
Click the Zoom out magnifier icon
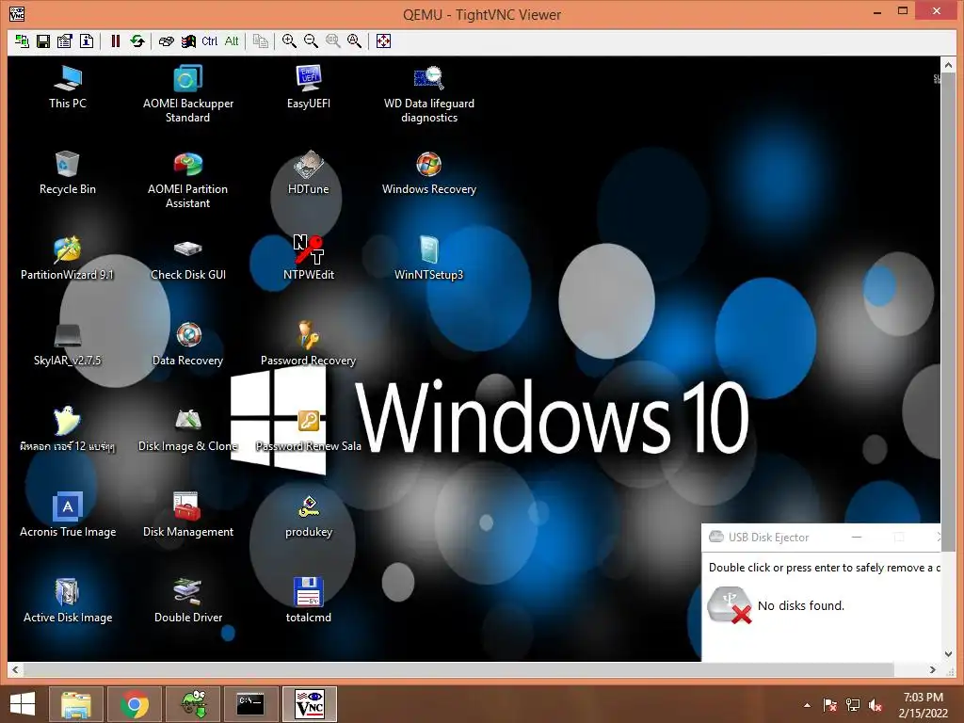point(311,41)
